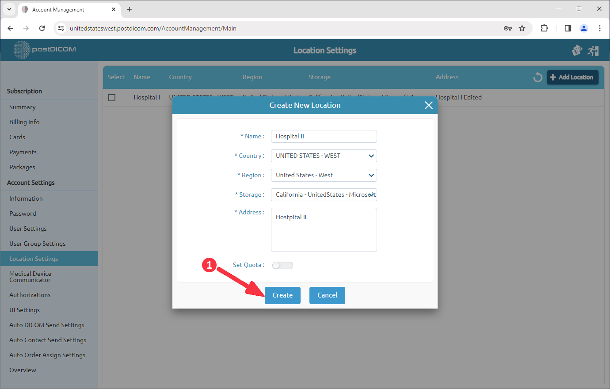610x389 pixels.
Task: Click the Address text area
Action: [x=324, y=230]
